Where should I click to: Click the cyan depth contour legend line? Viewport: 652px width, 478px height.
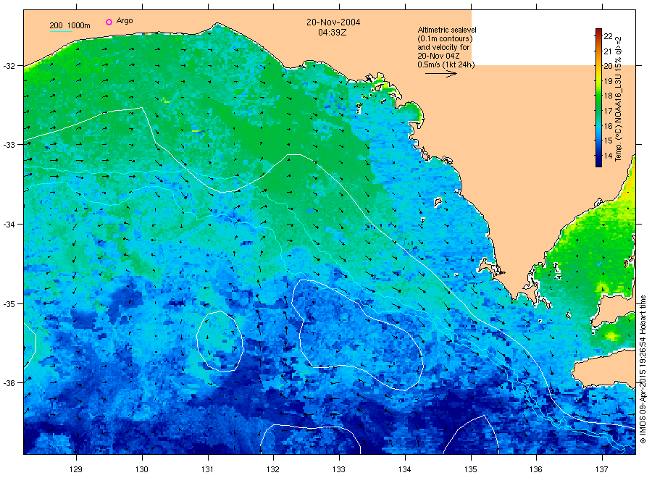click(61, 31)
